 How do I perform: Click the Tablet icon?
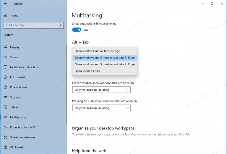click(x=5, y=107)
